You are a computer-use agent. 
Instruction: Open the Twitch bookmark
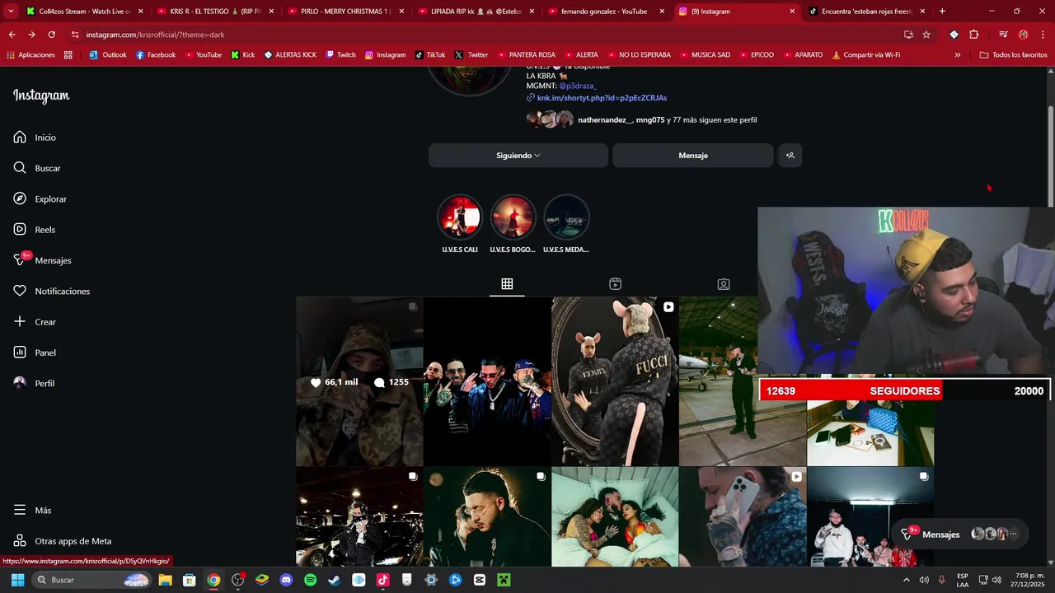(x=340, y=55)
